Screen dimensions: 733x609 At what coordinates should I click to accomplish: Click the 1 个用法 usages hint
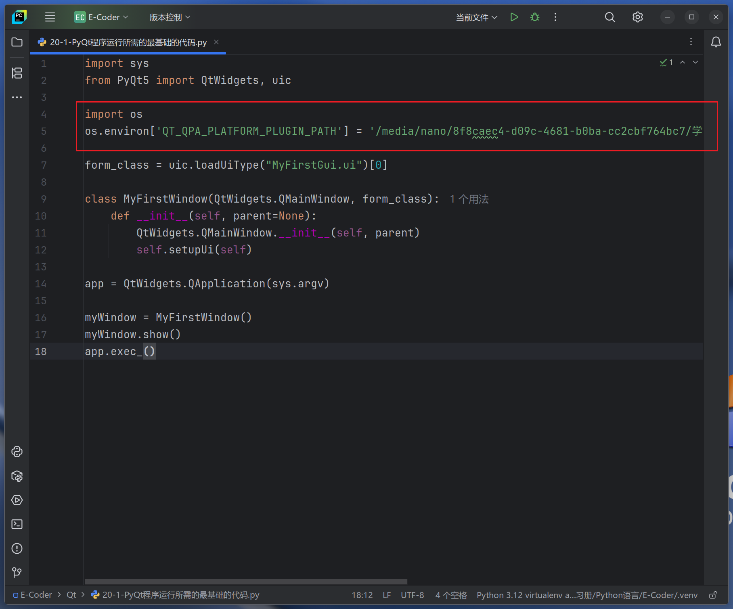(469, 199)
